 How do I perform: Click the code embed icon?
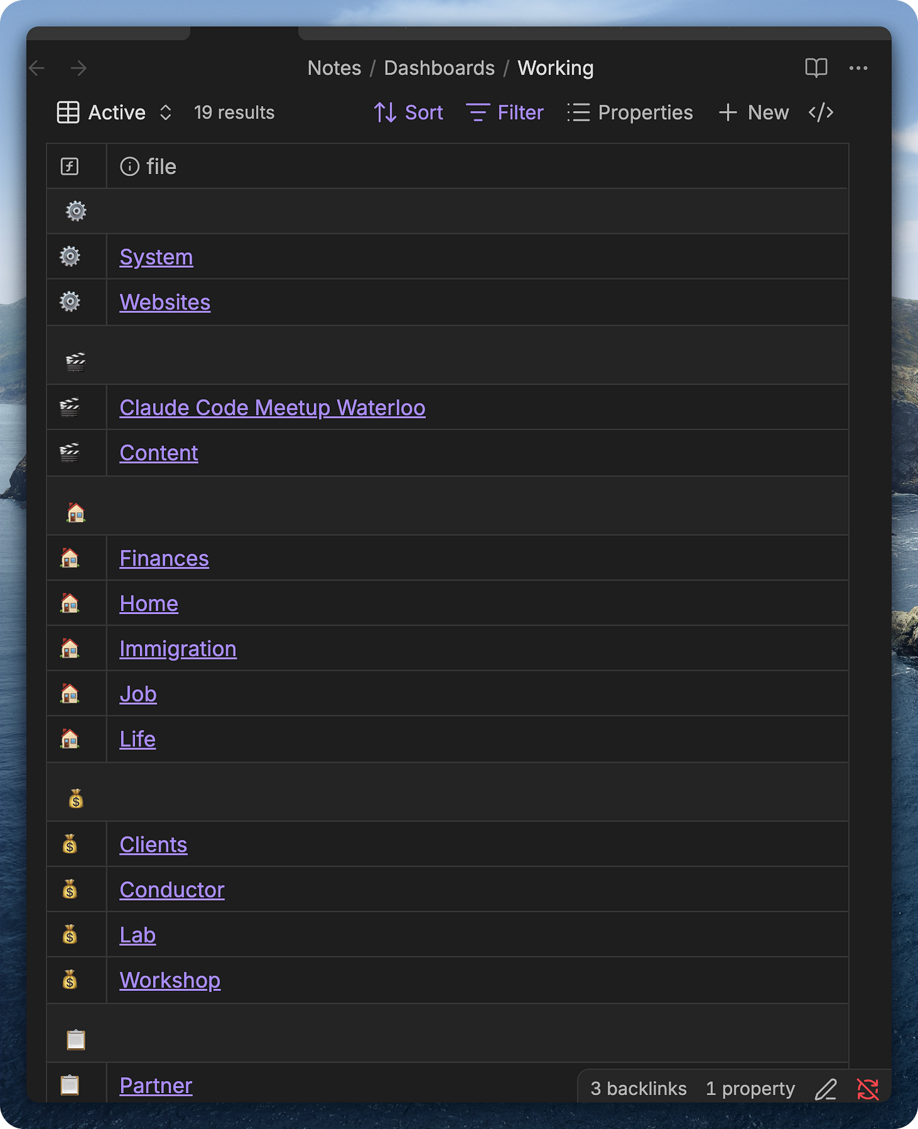pyautogui.click(x=821, y=113)
